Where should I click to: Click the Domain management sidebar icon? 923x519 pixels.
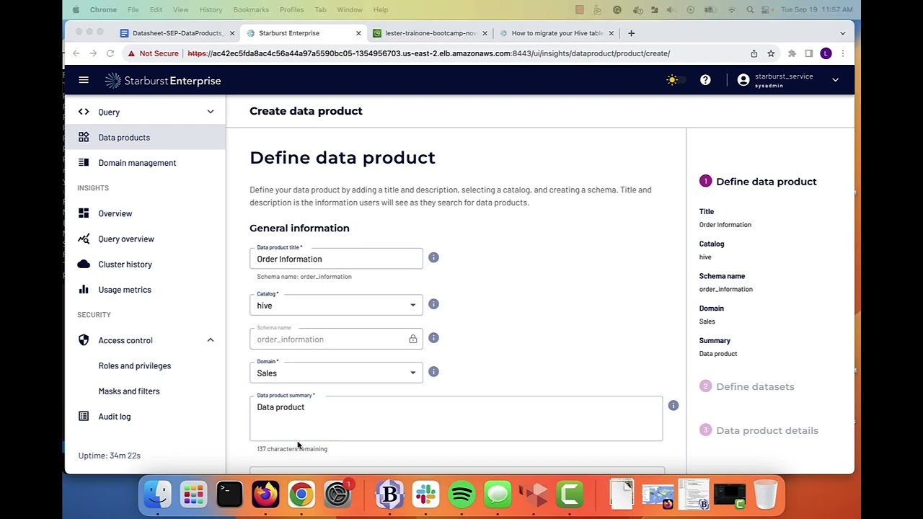pyautogui.click(x=84, y=162)
